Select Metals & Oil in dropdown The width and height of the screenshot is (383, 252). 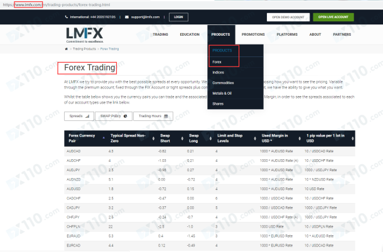point(222,93)
